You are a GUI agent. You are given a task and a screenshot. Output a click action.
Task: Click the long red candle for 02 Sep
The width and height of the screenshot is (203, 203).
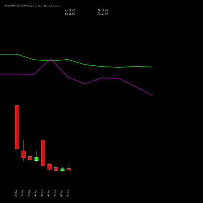click(43, 153)
